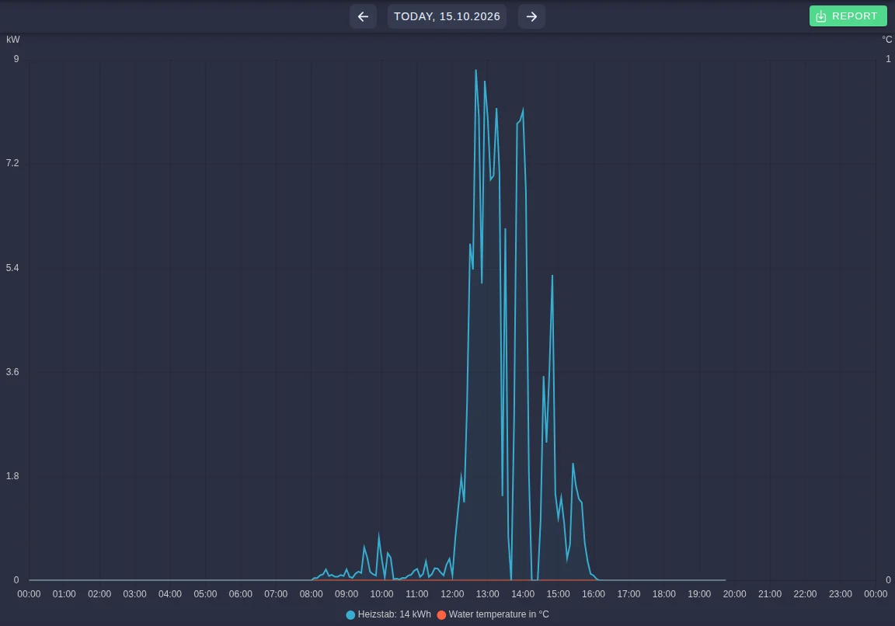Click the 5.4 value on the kW axis

(x=12, y=268)
